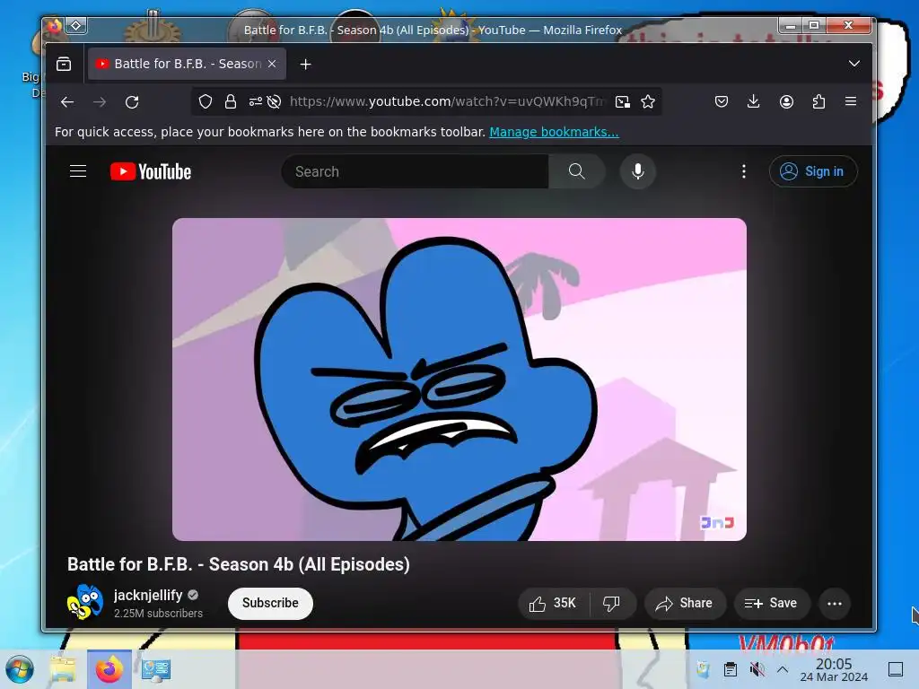Select the Battle for B.F.B. tab

(x=187, y=64)
